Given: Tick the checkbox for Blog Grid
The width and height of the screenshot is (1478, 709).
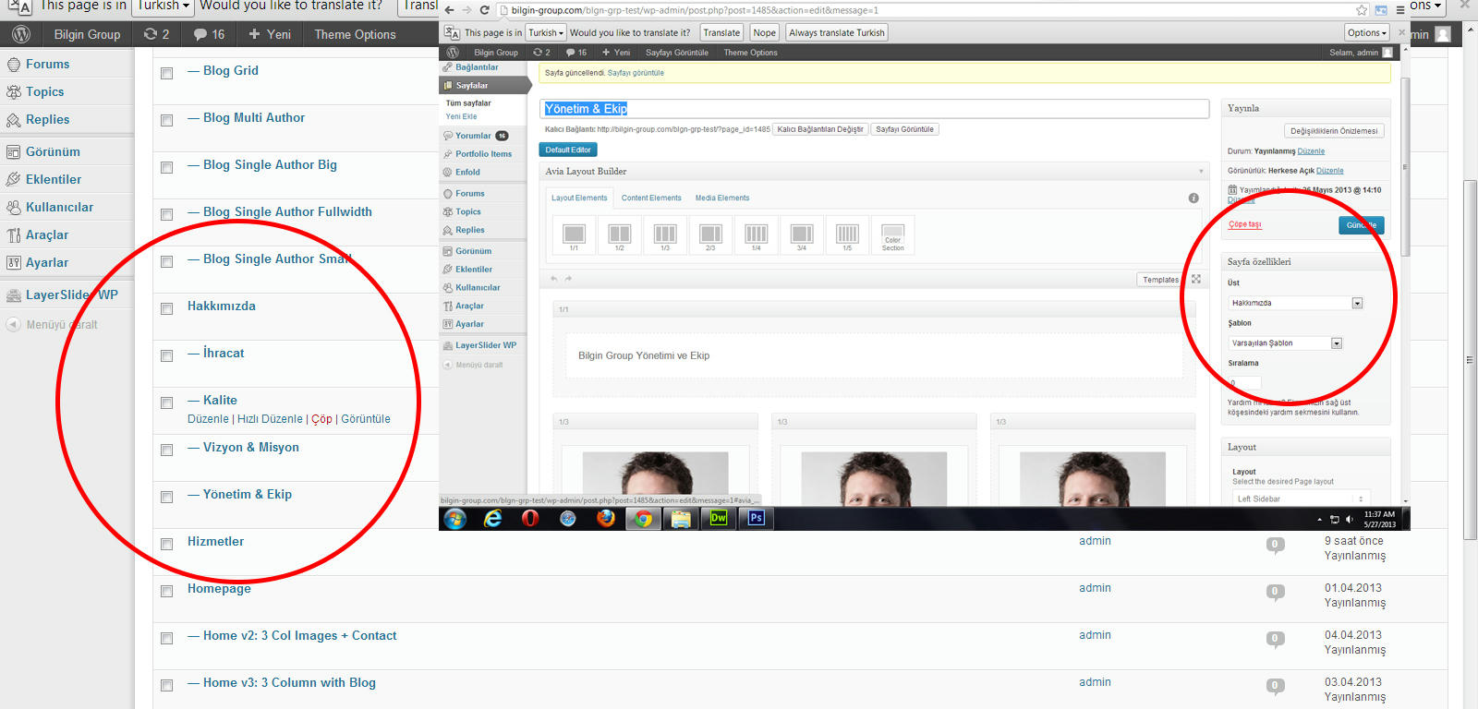Looking at the screenshot, I should [x=167, y=73].
